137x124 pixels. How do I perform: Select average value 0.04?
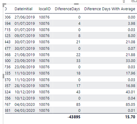132,98
